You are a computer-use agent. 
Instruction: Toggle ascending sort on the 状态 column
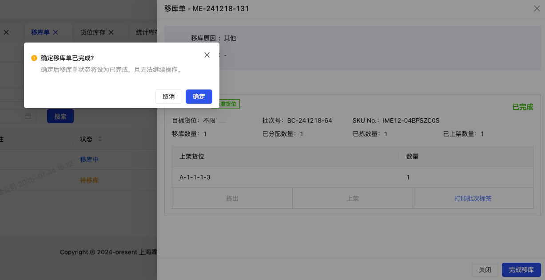coord(101,137)
